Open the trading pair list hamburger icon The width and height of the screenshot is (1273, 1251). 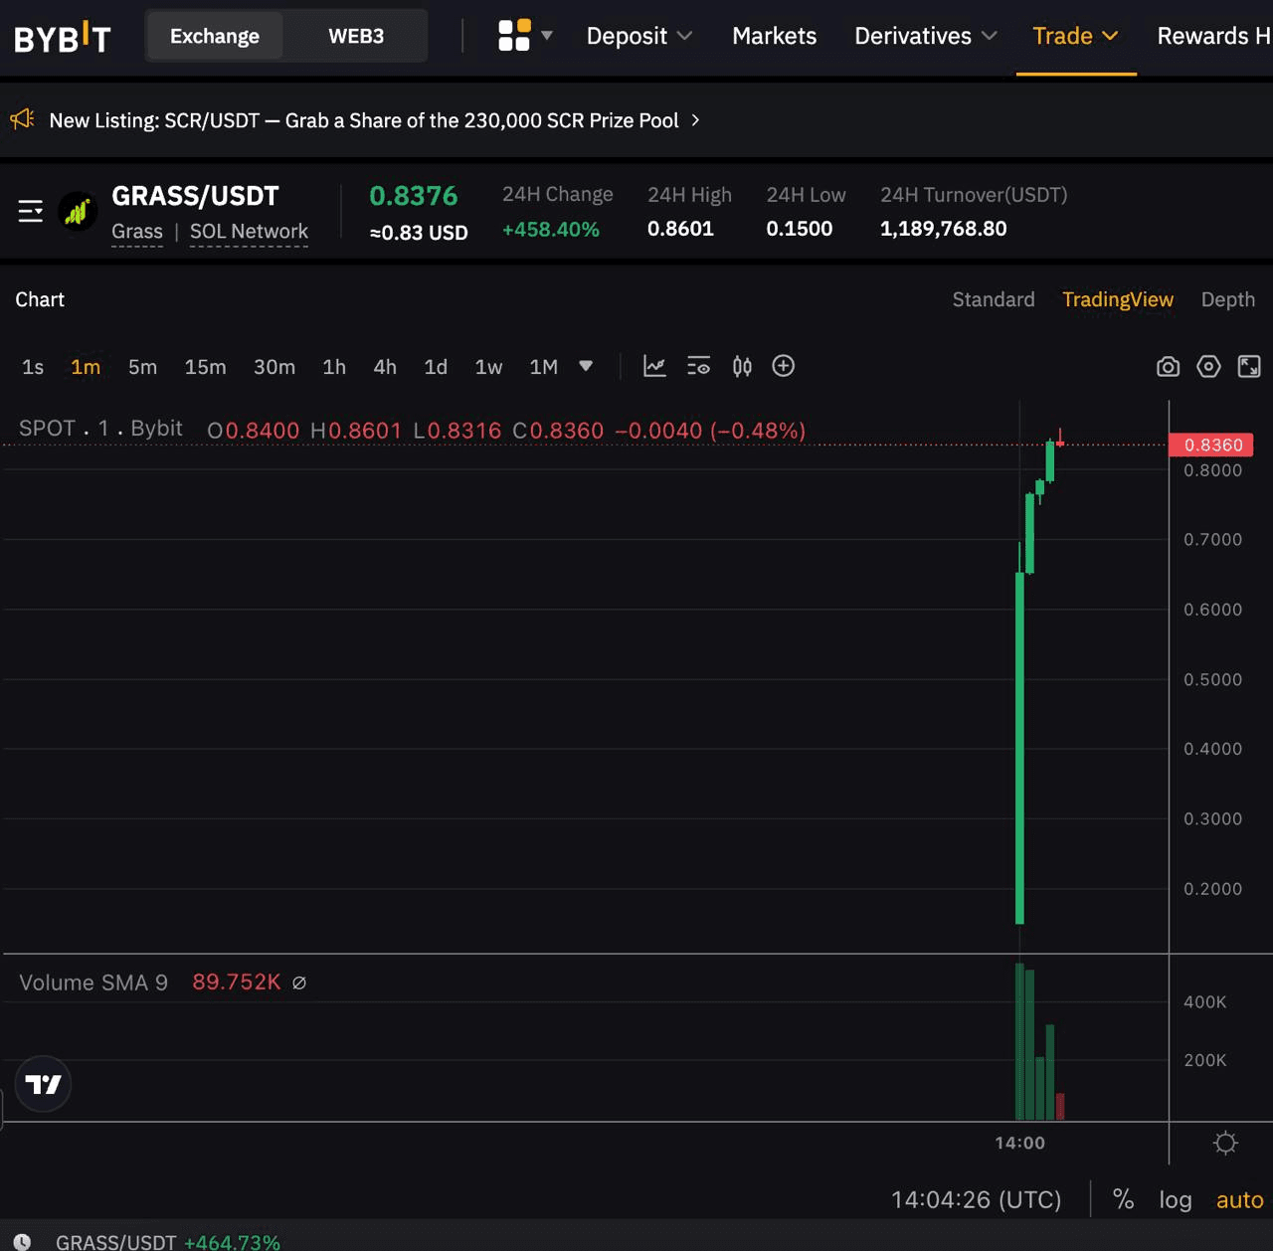pos(31,211)
